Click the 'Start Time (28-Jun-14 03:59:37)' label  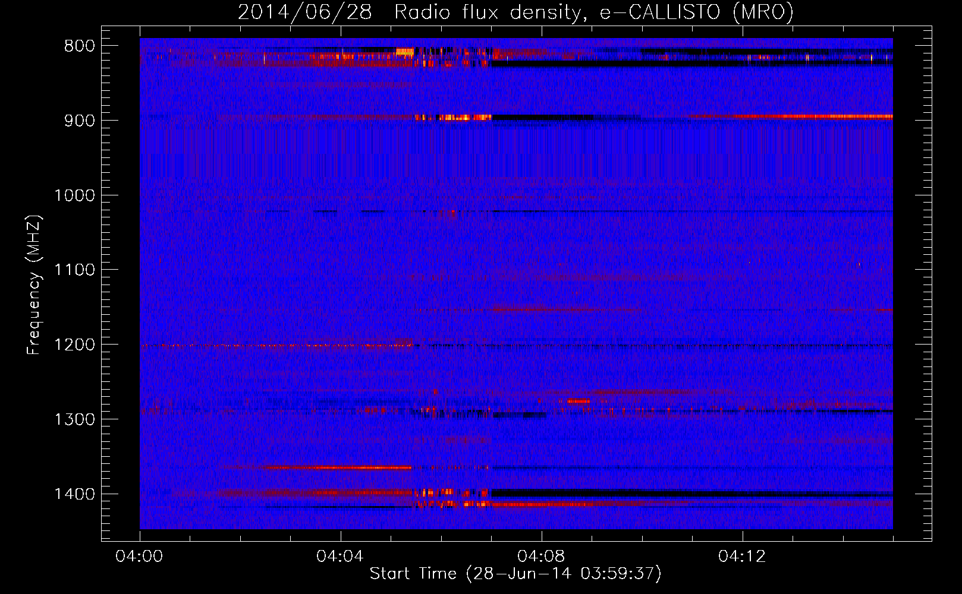(x=515, y=574)
